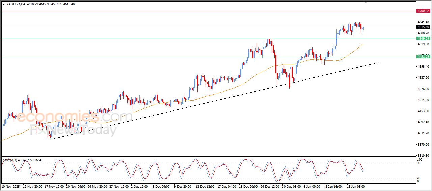The width and height of the screenshot is (432, 191).
Task: Click the gray chart shift triangle marker
Action: pos(366,2)
